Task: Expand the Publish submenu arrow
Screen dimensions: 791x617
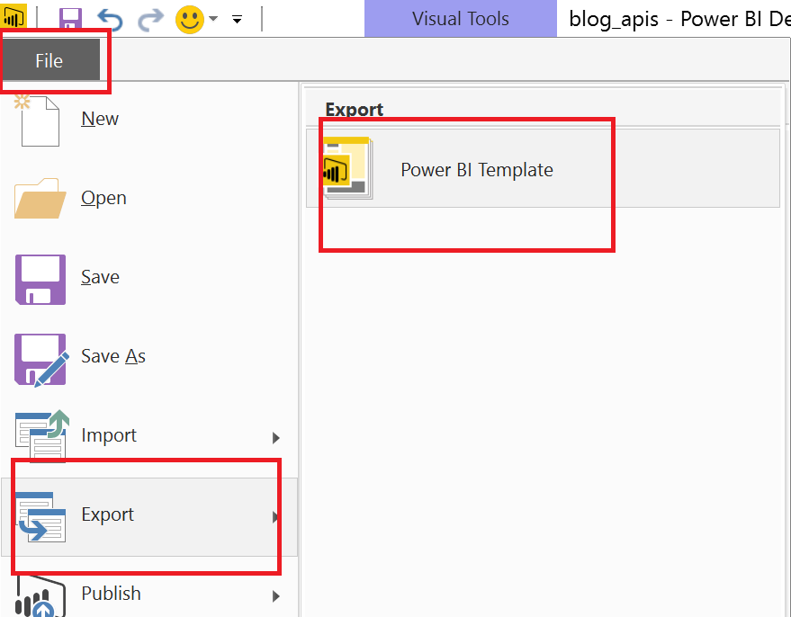Action: (x=276, y=595)
